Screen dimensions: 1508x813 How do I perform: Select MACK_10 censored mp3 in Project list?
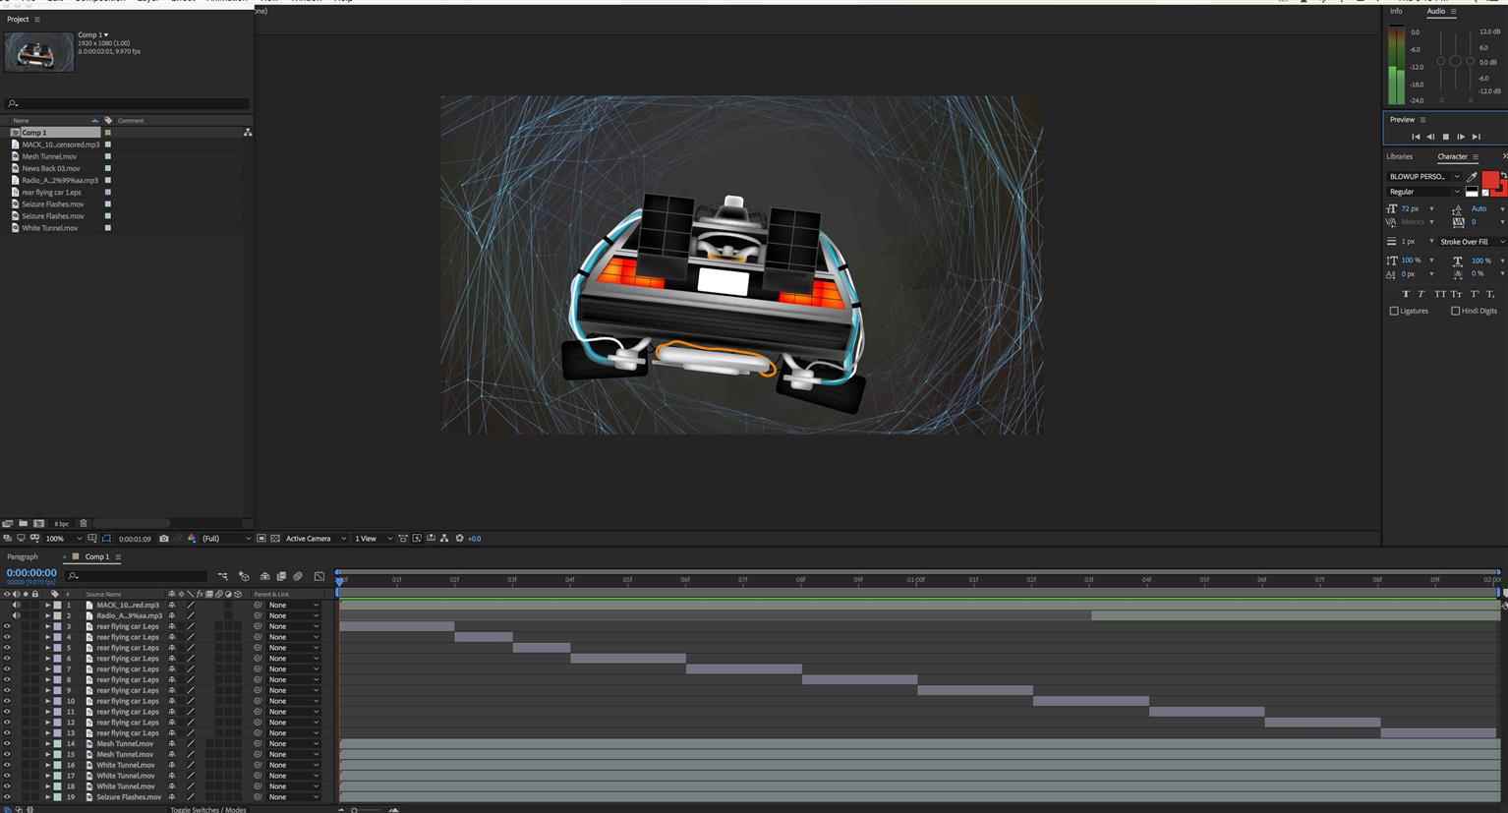[x=60, y=145]
